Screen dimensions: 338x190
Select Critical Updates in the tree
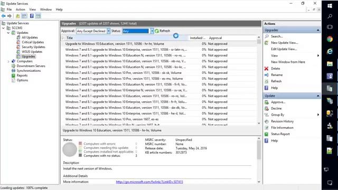pyautogui.click(x=33, y=42)
